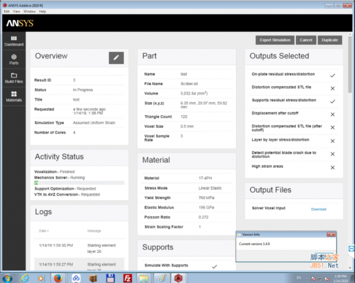The width and height of the screenshot is (355, 283).
Task: Click the 1/14/19 1:59:27 PM log entry
Action: [x=79, y=264]
